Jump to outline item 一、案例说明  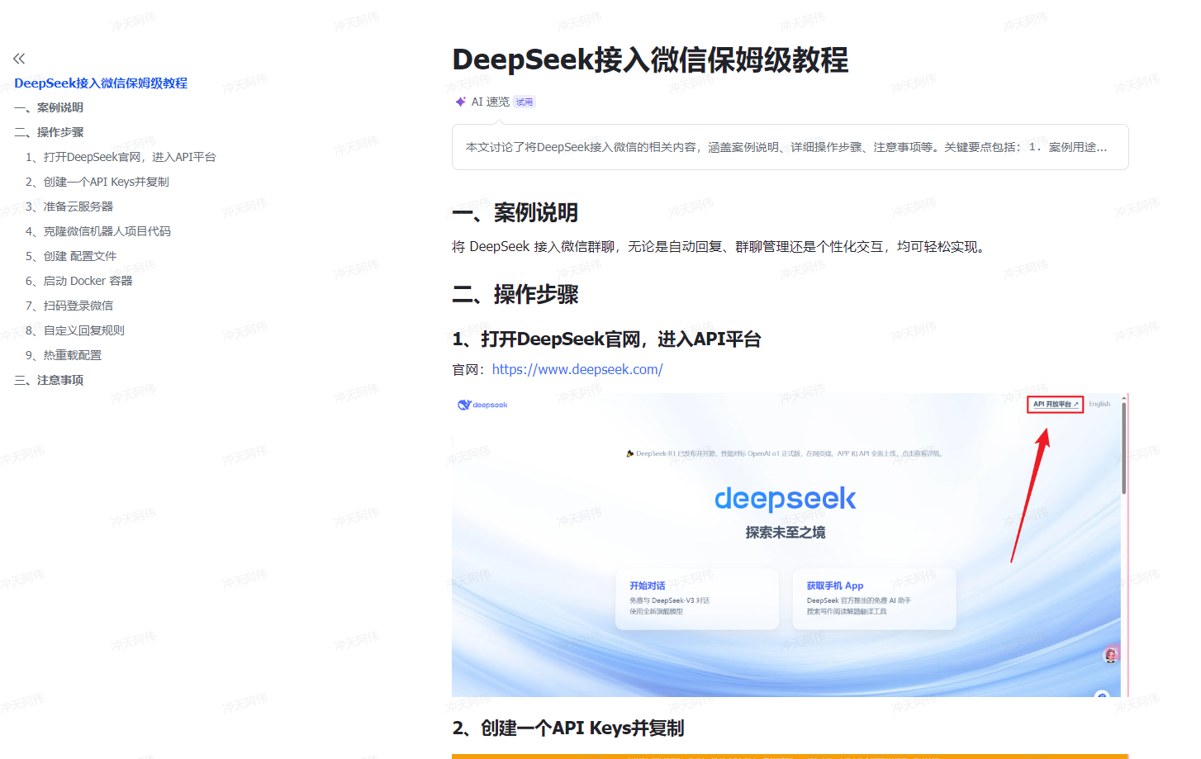49,107
